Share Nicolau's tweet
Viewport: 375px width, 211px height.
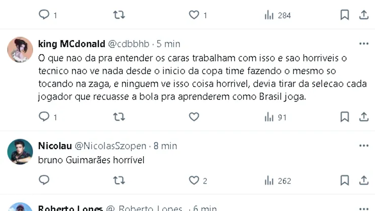364,180
